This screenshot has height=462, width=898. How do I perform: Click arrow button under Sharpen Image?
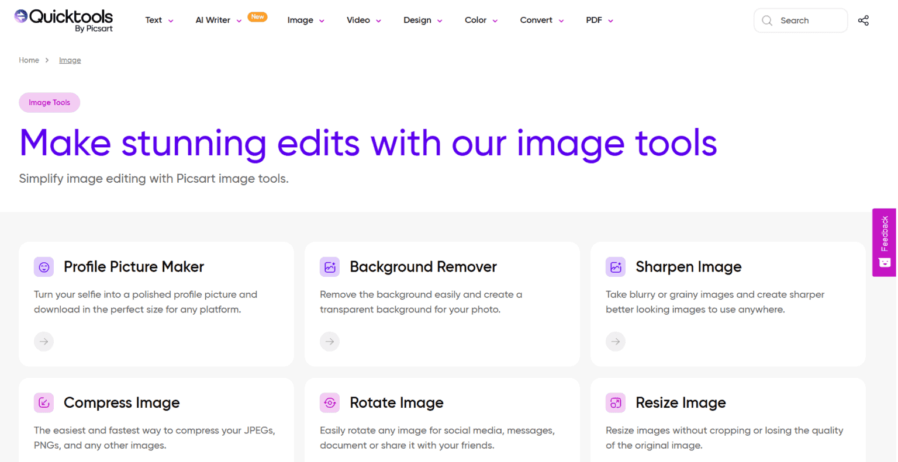616,341
